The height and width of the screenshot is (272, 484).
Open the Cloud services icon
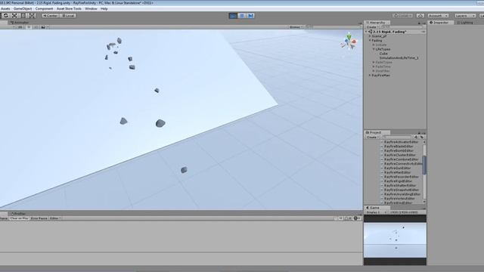click(420, 16)
